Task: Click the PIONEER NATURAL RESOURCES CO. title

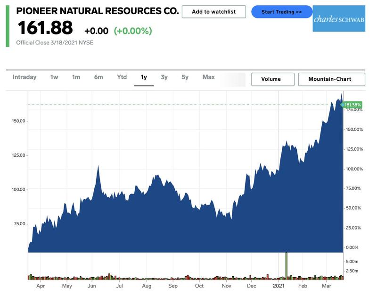Action: point(98,11)
